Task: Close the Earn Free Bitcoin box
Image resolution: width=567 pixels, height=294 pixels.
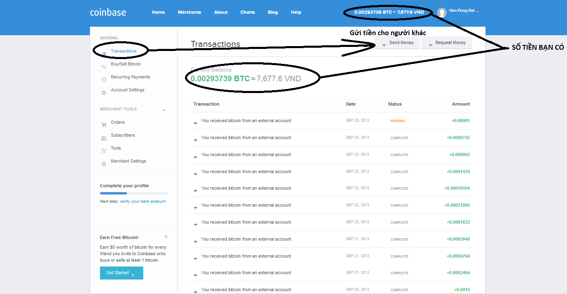Action: tap(166, 237)
